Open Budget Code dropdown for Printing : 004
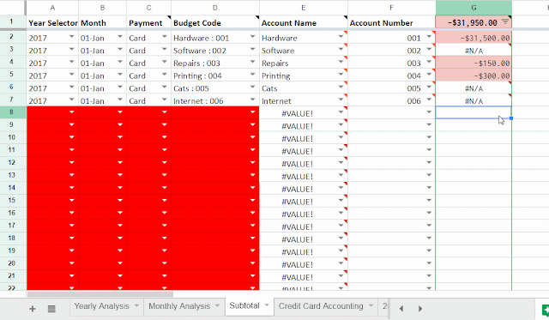Screen dimensions: 549x320 [252, 75]
